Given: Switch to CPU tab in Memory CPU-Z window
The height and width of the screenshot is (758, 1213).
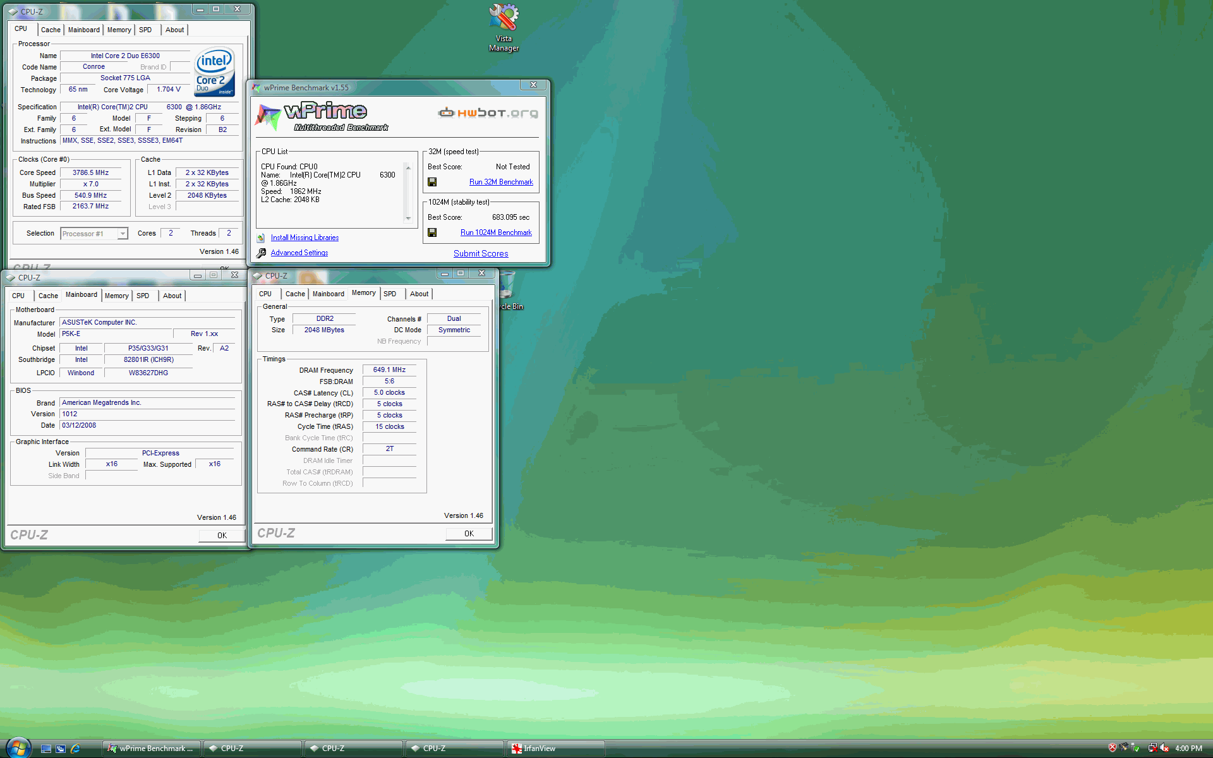Looking at the screenshot, I should [265, 294].
